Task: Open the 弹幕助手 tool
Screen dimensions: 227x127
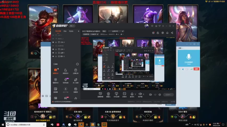Action: pos(55,71)
